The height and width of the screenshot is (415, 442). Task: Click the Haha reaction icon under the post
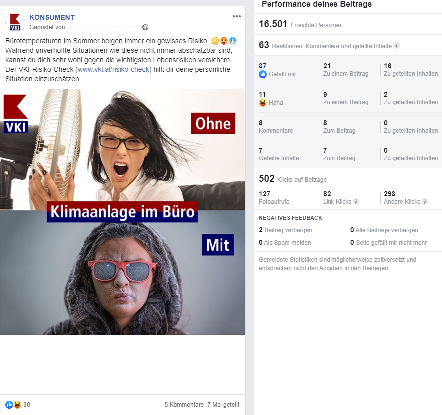[x=17, y=404]
